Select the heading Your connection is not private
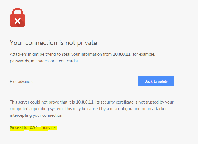This screenshot has height=144, width=198. point(53,43)
